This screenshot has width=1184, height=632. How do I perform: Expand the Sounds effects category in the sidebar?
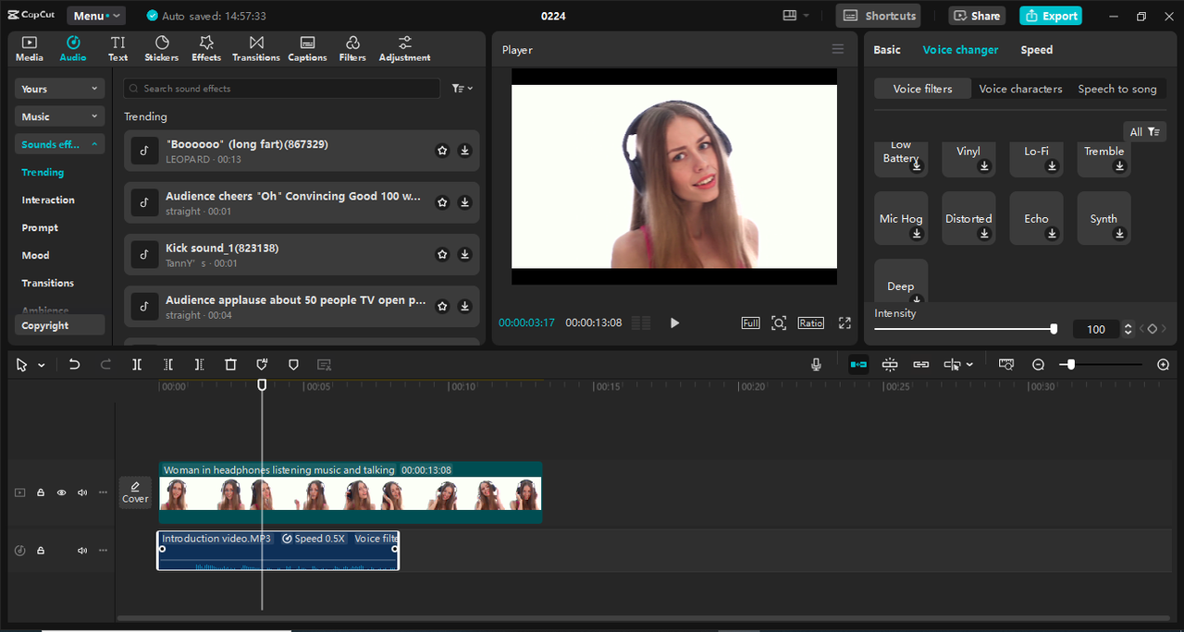(x=58, y=143)
